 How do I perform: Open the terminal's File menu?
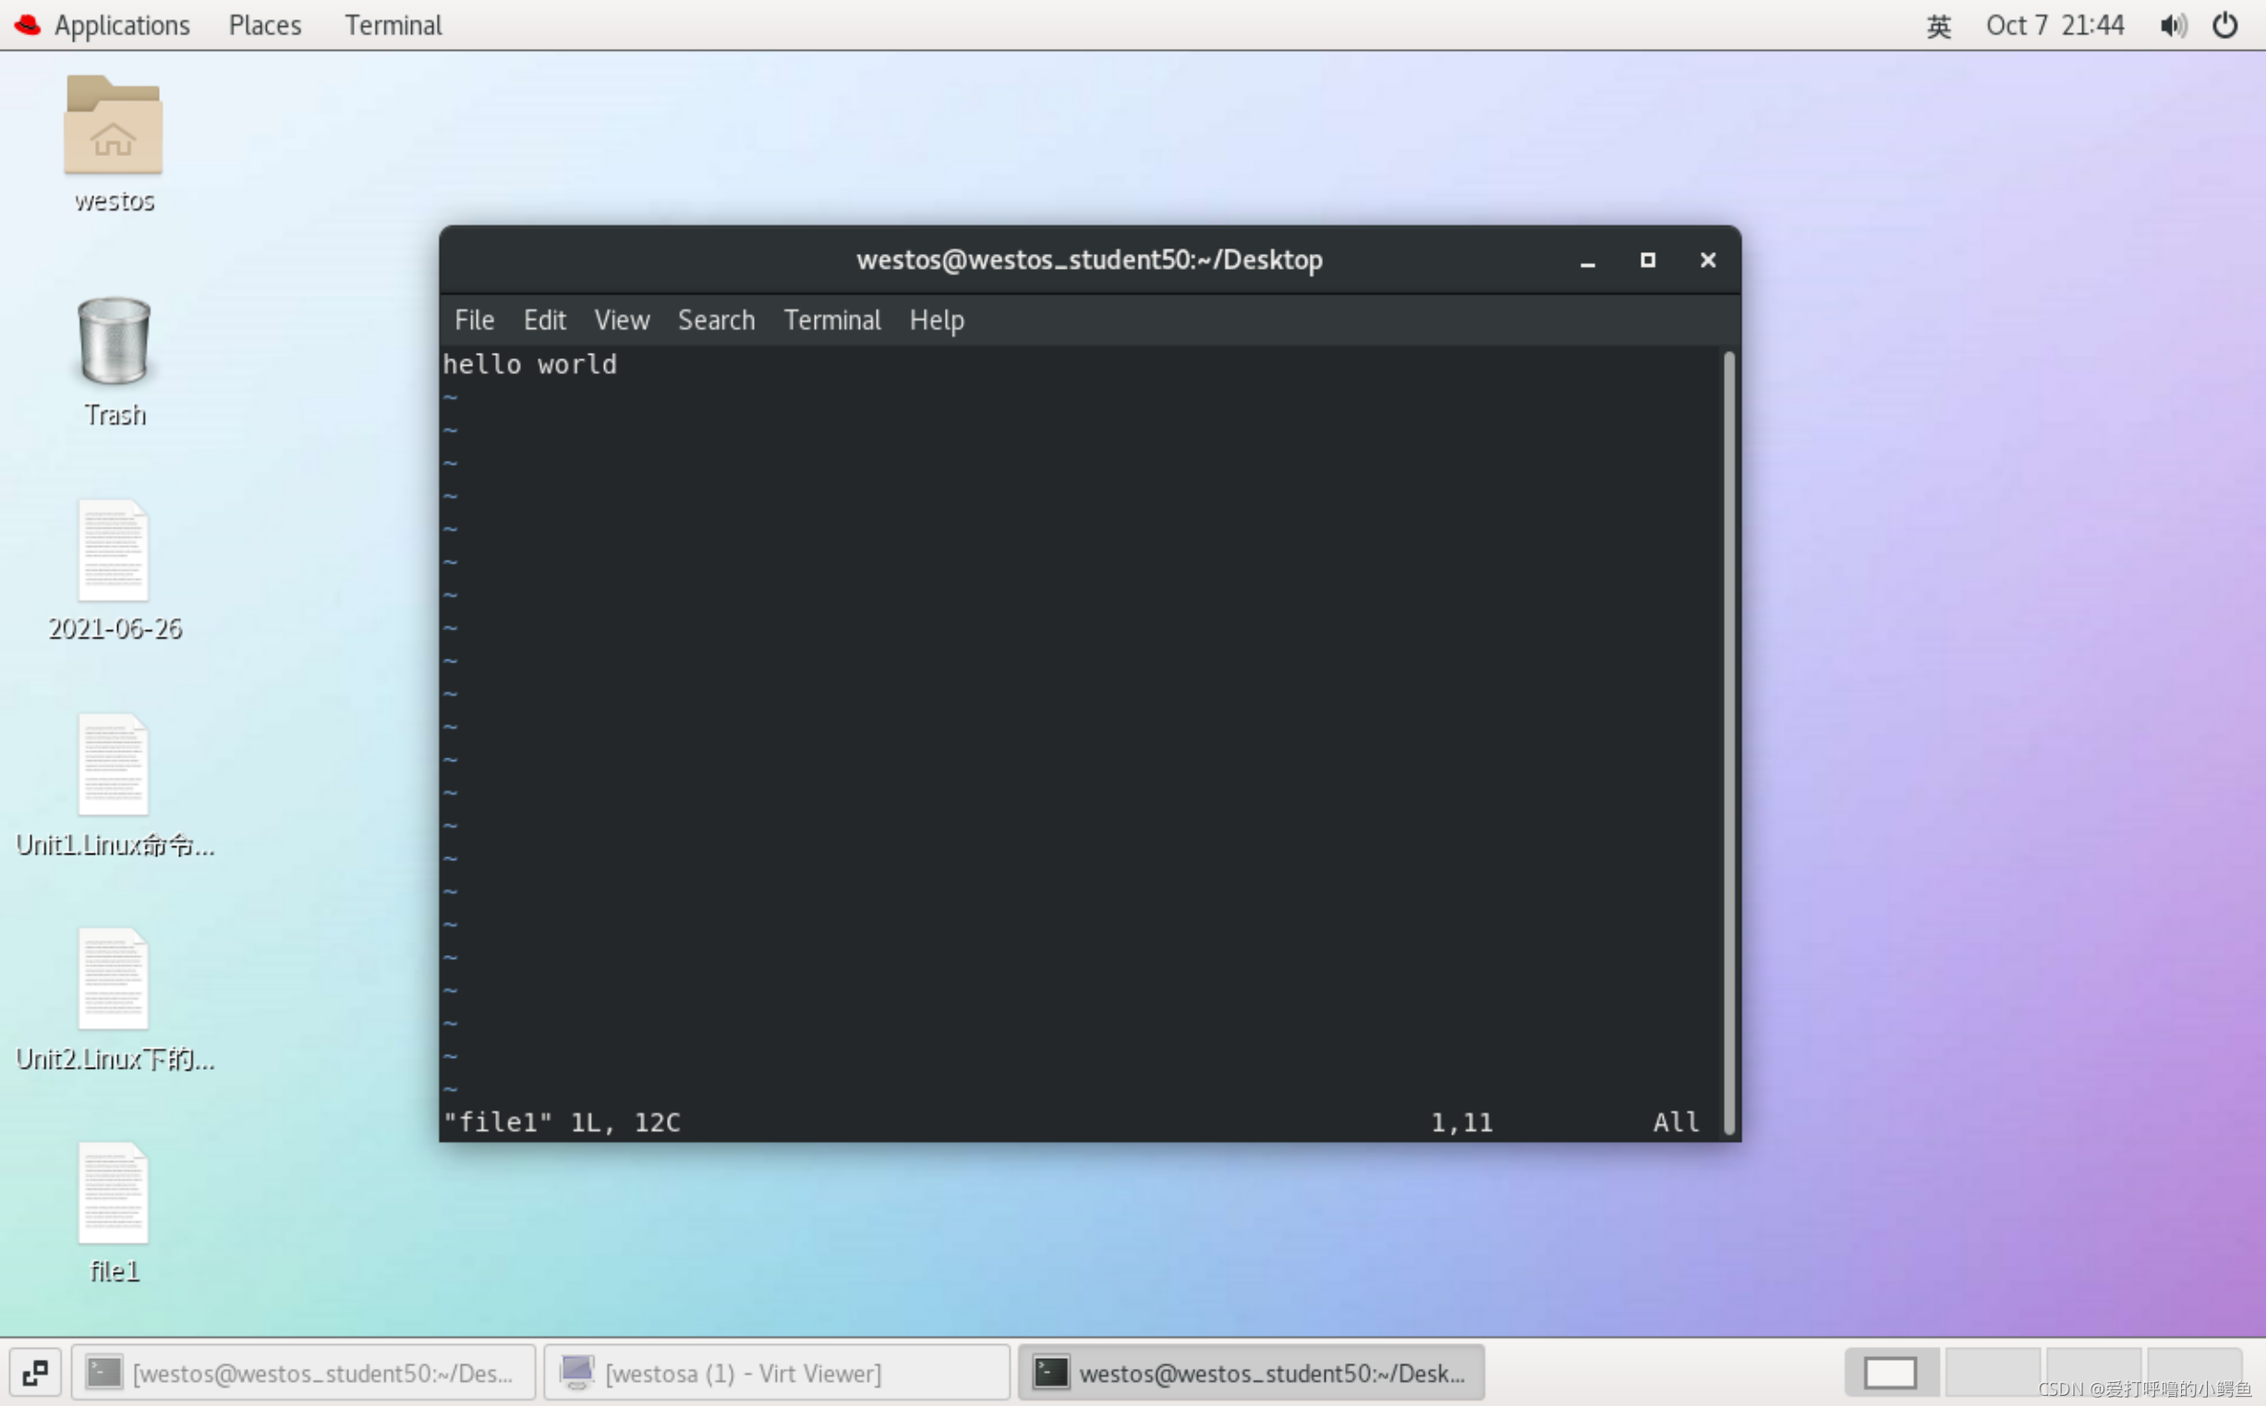[474, 320]
